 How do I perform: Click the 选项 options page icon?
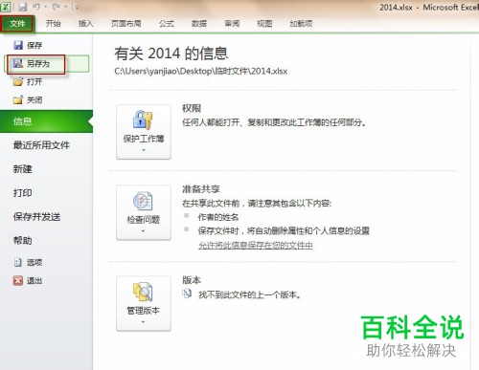pyautogui.click(x=18, y=262)
